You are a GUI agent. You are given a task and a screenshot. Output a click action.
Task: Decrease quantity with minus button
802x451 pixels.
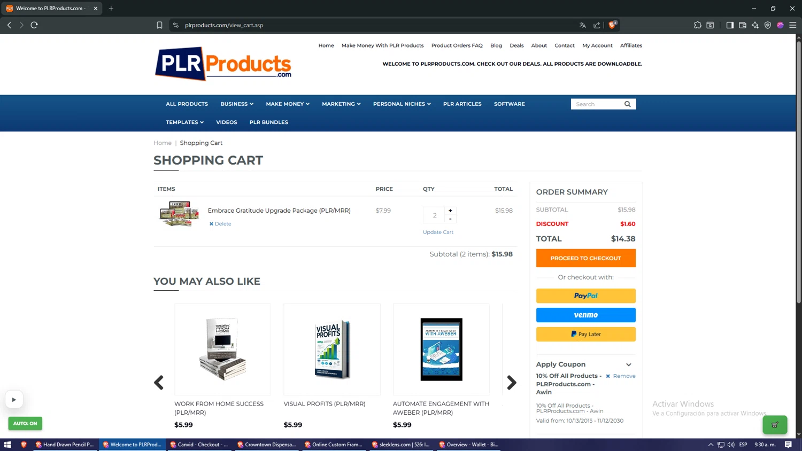coord(450,219)
